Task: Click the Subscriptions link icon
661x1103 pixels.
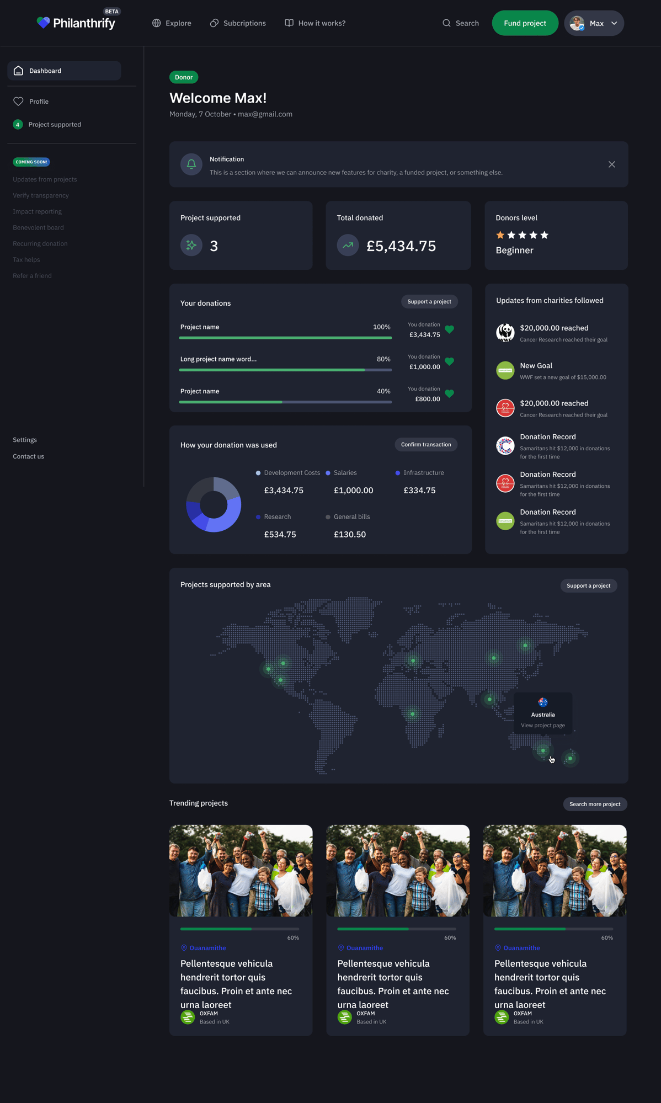Action: pyautogui.click(x=214, y=23)
